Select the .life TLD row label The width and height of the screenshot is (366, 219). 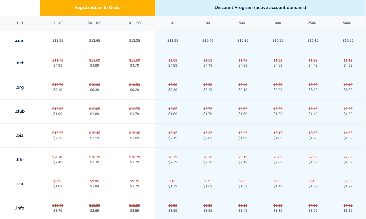[x=20, y=160]
